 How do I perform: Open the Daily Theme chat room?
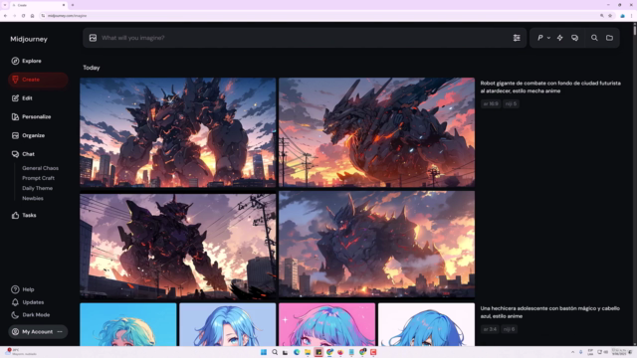38,188
